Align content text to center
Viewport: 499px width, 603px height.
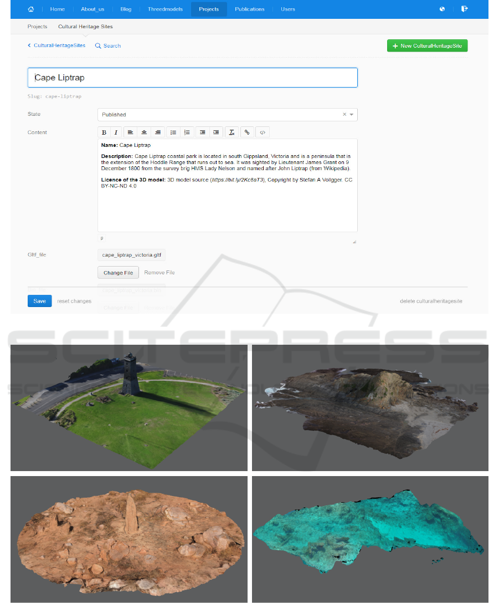(144, 132)
